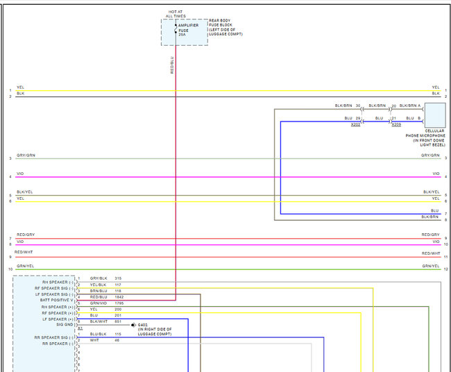The width and height of the screenshot is (451, 372).
Task: Select the left "RED/GRY" wire label
Action: tap(26, 235)
